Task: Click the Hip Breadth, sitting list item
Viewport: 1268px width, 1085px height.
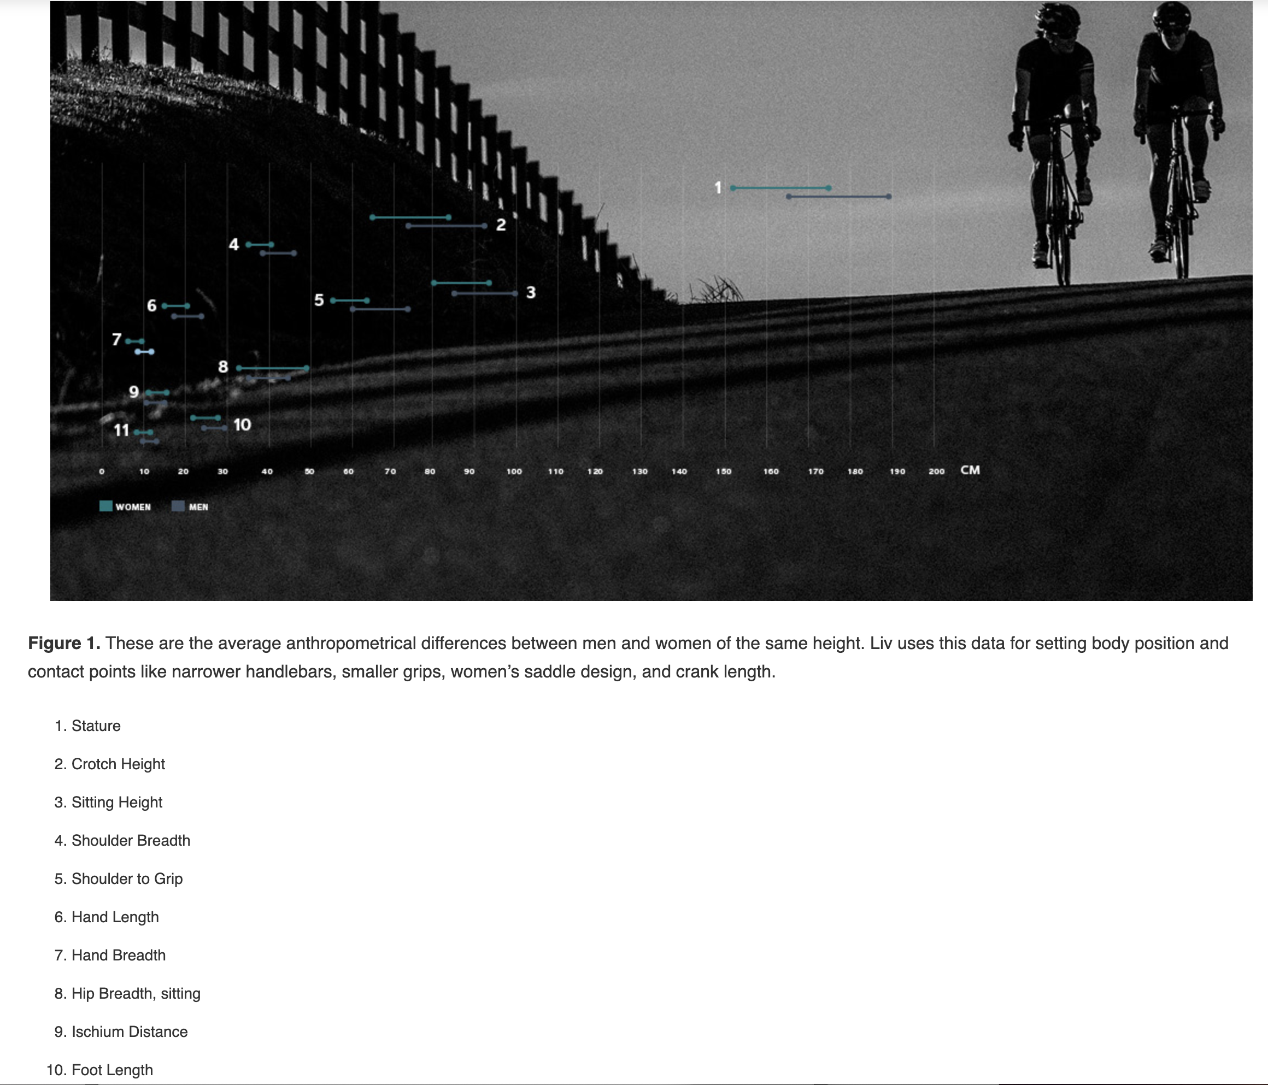Action: tap(136, 993)
